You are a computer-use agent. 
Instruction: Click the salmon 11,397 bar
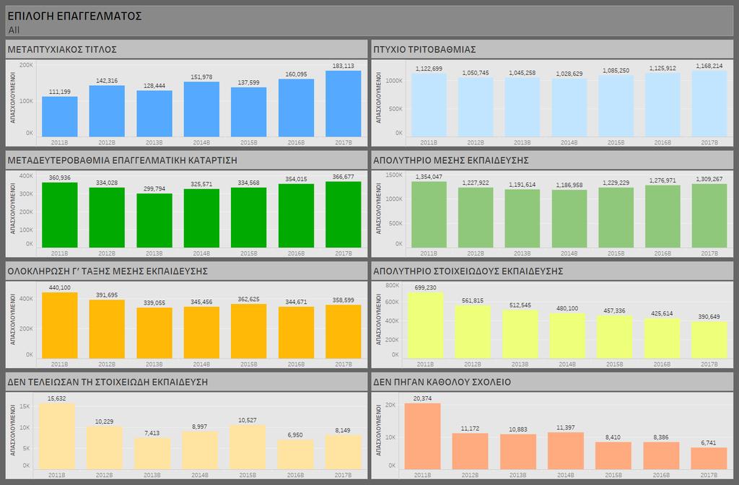(566, 450)
